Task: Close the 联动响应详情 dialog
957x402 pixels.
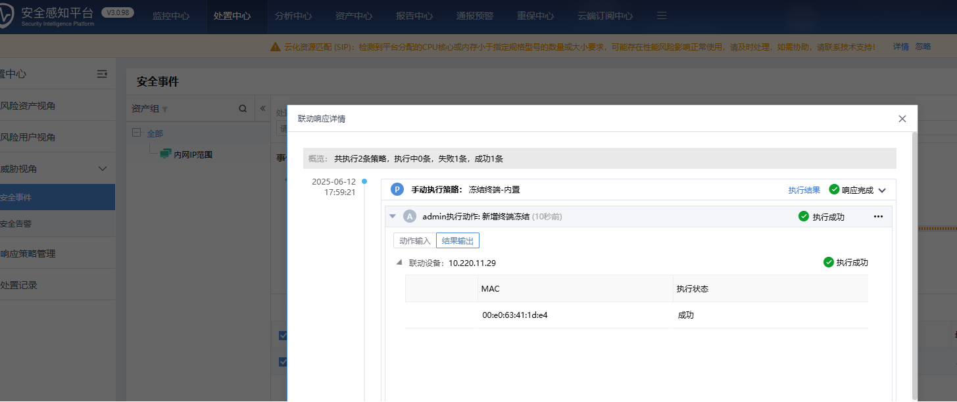Action: click(902, 119)
